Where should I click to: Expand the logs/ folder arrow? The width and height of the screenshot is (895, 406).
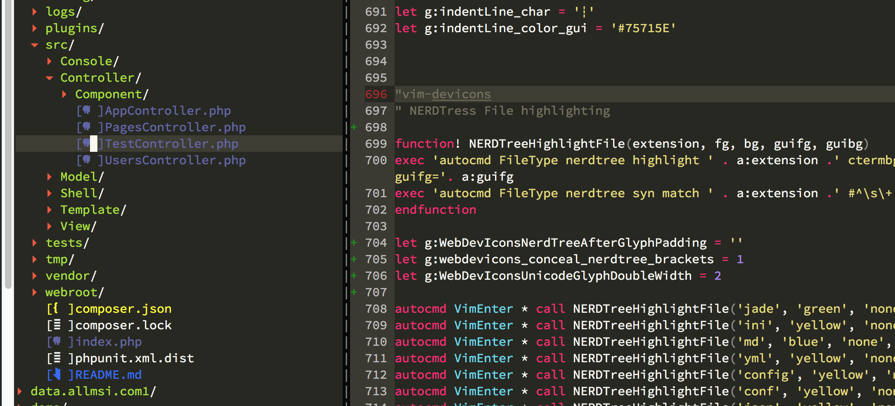click(x=35, y=12)
